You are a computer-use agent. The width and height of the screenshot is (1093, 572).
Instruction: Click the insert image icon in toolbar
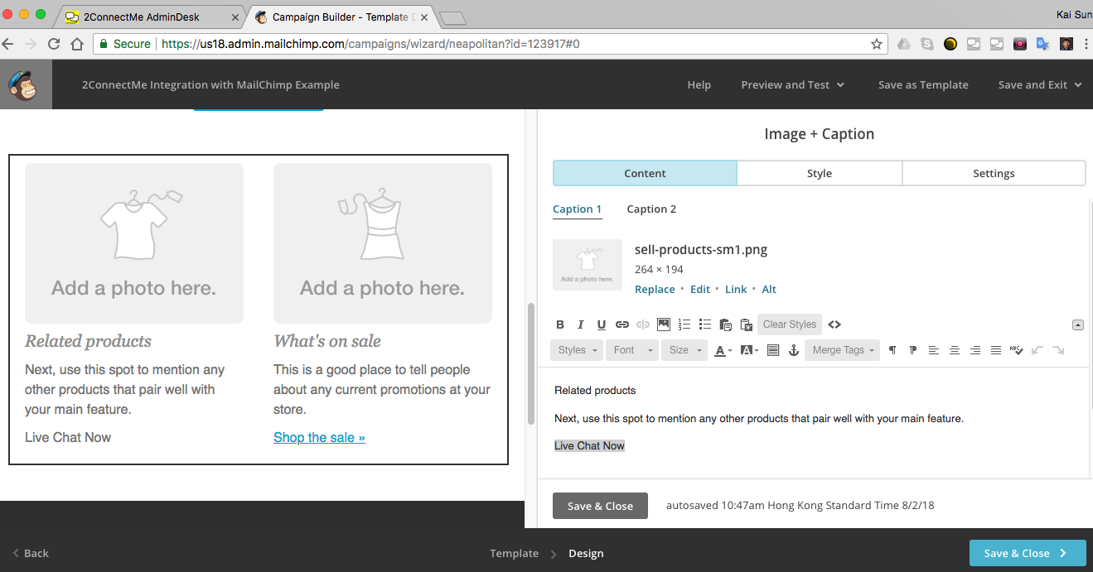(x=664, y=324)
